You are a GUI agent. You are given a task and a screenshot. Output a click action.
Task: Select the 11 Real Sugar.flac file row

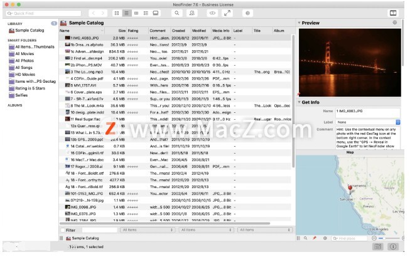tap(175, 119)
